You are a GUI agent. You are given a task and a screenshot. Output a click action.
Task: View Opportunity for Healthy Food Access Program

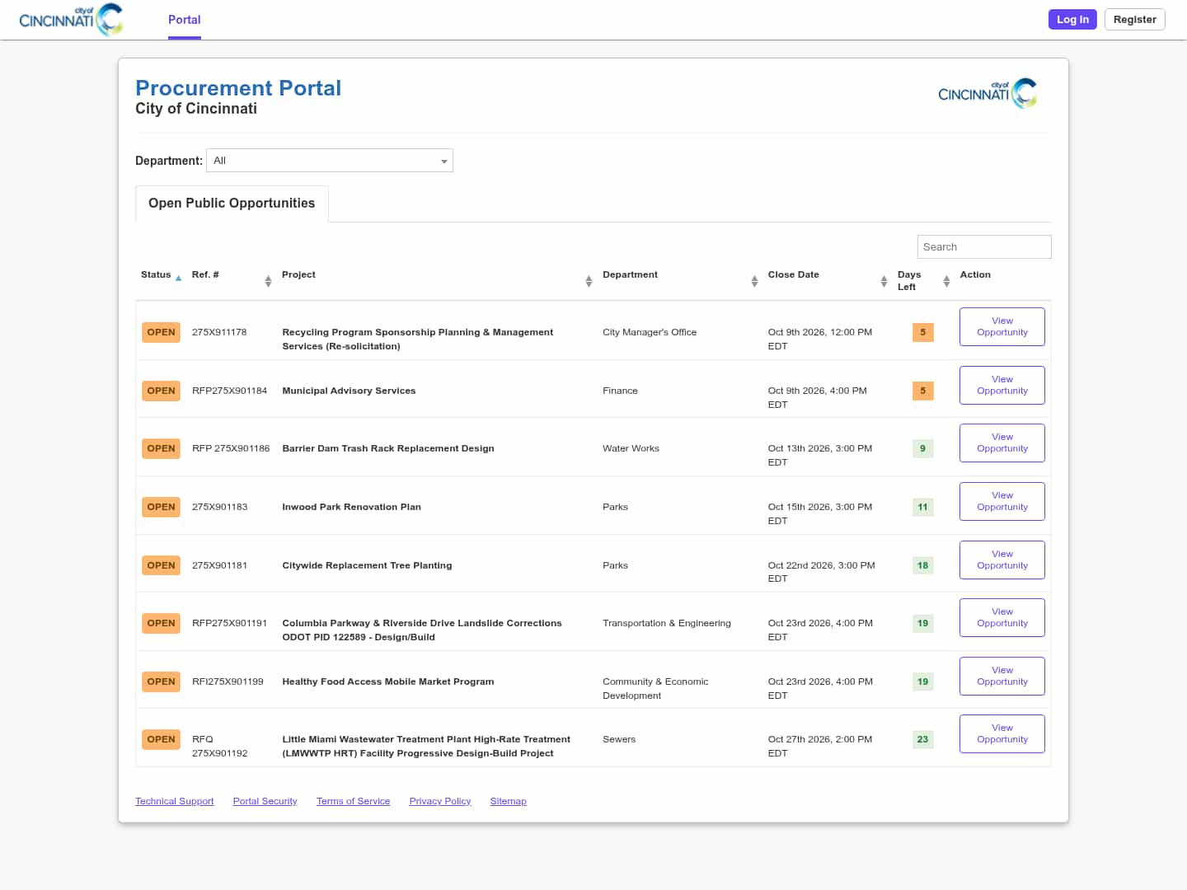[x=1002, y=677]
